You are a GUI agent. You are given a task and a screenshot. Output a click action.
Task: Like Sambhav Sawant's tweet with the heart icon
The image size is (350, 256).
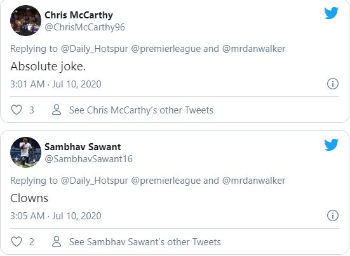click(x=17, y=241)
